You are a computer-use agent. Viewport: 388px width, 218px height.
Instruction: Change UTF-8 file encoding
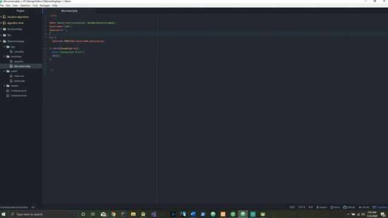pos(301,207)
